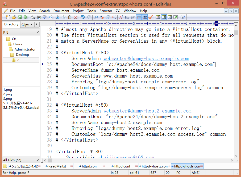241x177 pixels.
Task: Click the webmaster@dummy-host.example.com link
Action: 146,59
